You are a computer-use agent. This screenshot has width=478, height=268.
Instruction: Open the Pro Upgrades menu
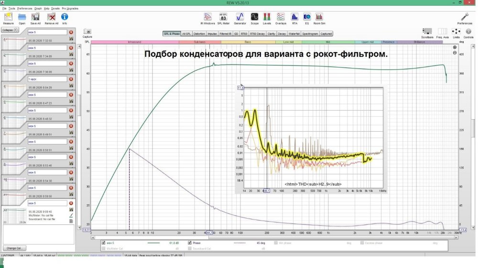point(70,9)
